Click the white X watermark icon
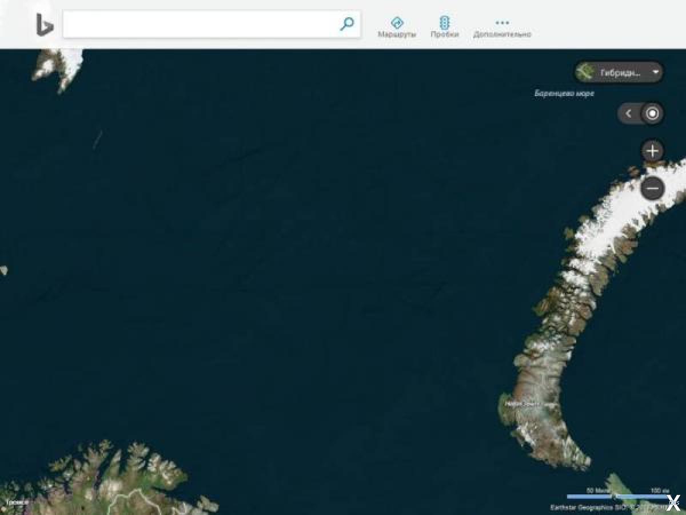This screenshot has height=515, width=686. [673, 502]
